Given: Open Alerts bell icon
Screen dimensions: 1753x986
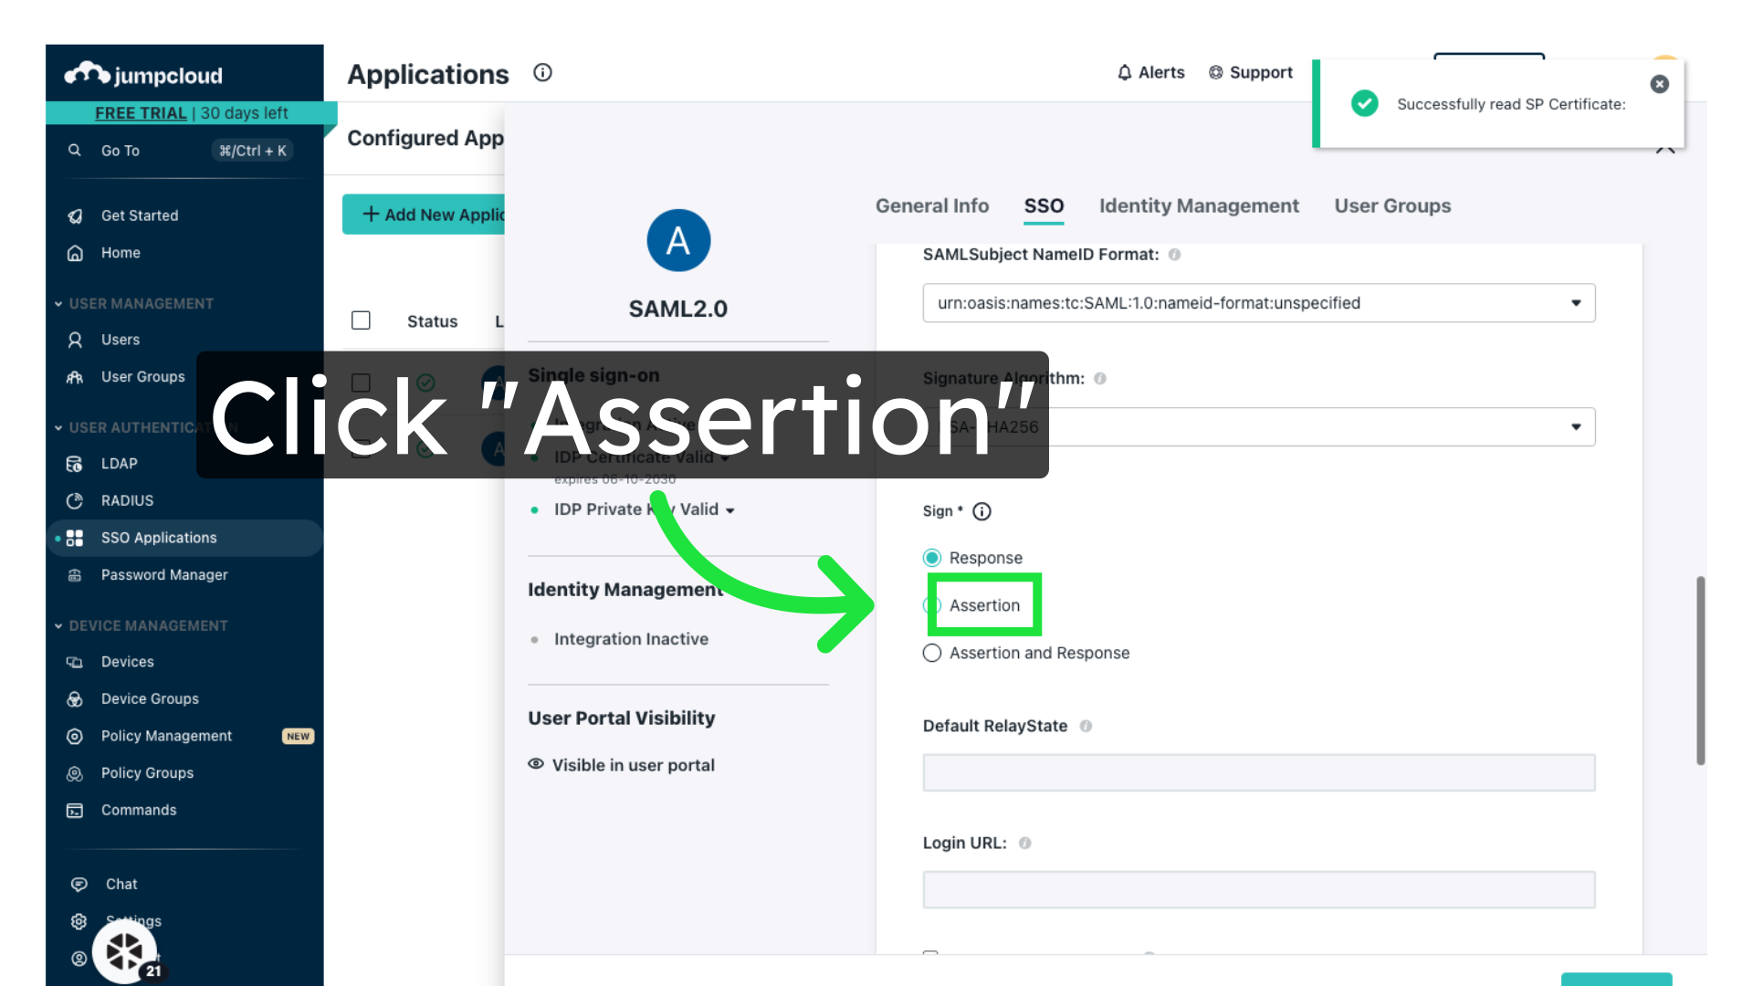Looking at the screenshot, I should pos(1124,73).
